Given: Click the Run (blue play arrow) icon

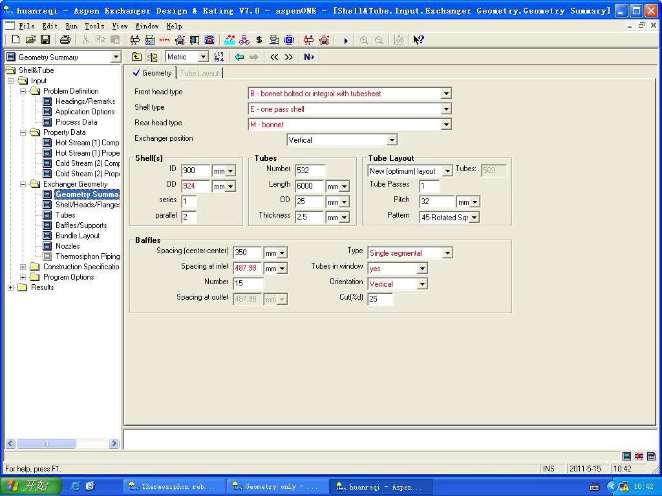Looking at the screenshot, I should [346, 40].
